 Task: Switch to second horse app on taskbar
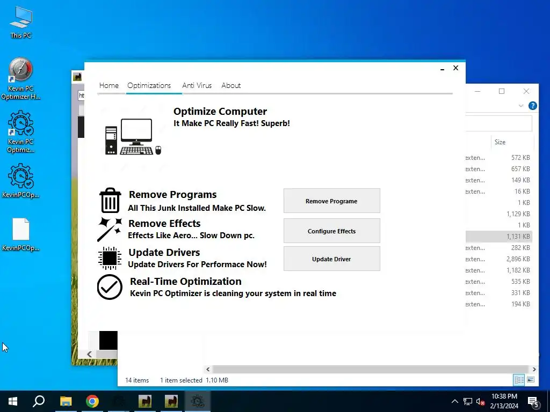[x=171, y=401]
